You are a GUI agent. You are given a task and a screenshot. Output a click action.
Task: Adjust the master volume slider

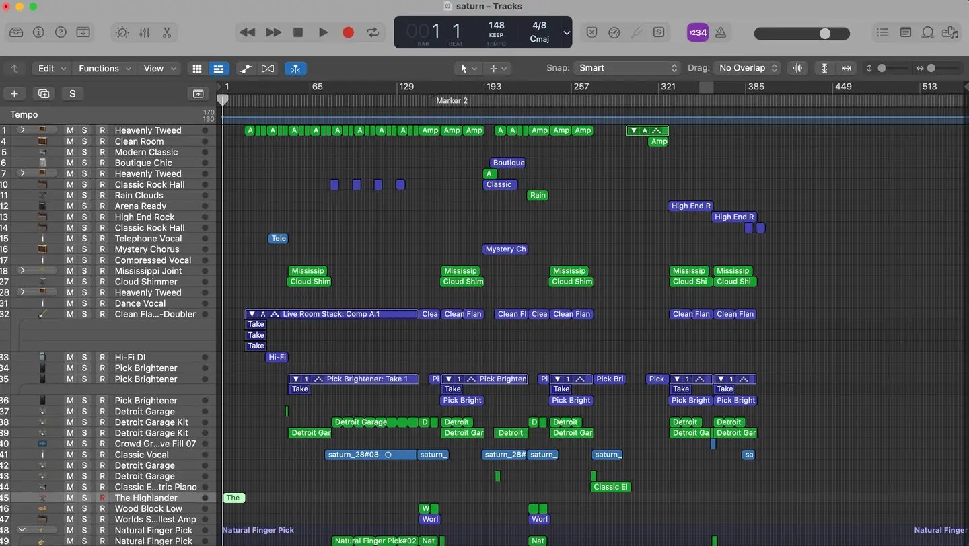[801, 34]
